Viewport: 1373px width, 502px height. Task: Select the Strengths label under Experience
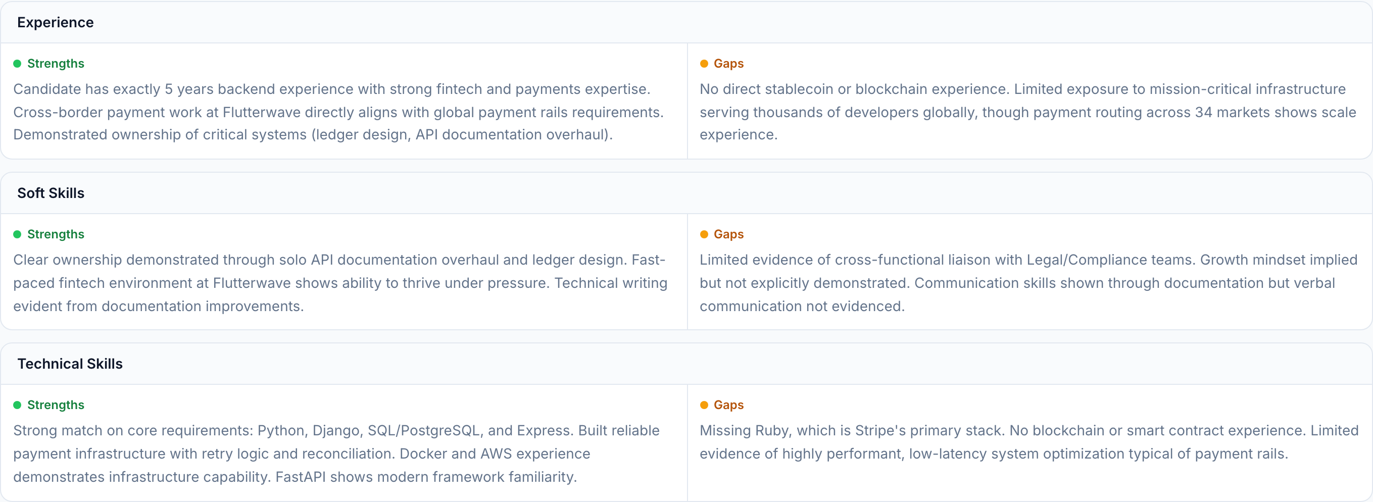56,64
